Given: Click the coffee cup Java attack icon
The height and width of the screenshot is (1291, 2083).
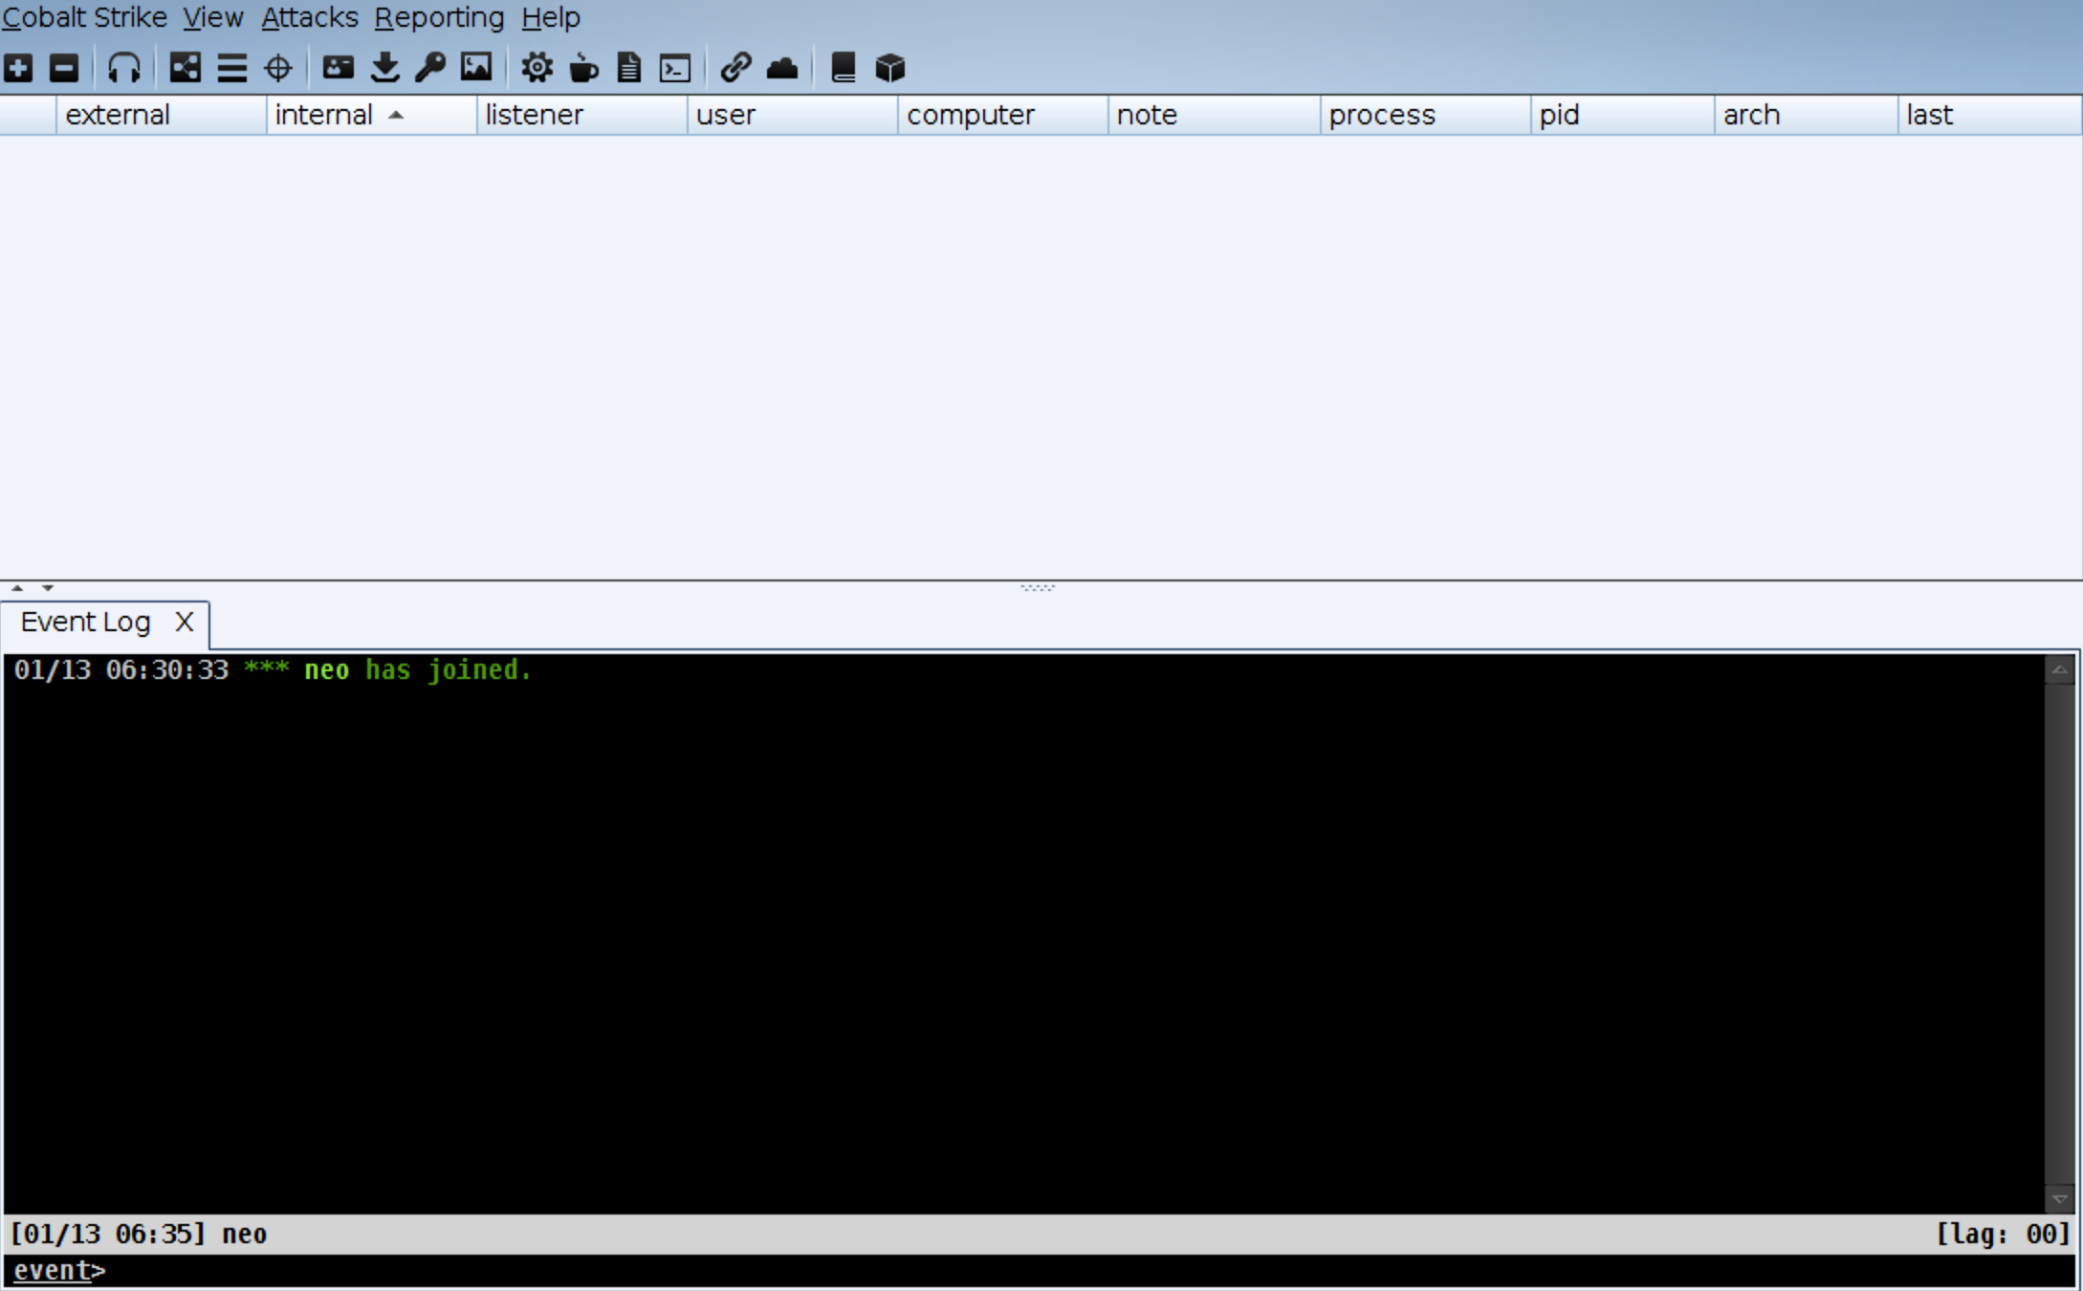Looking at the screenshot, I should pyautogui.click(x=583, y=68).
